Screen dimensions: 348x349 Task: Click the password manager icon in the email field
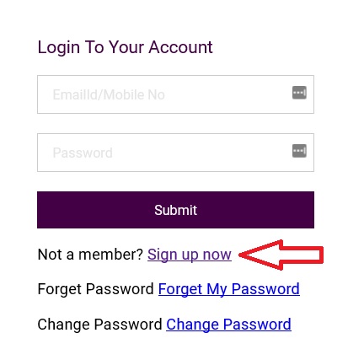coord(299,93)
